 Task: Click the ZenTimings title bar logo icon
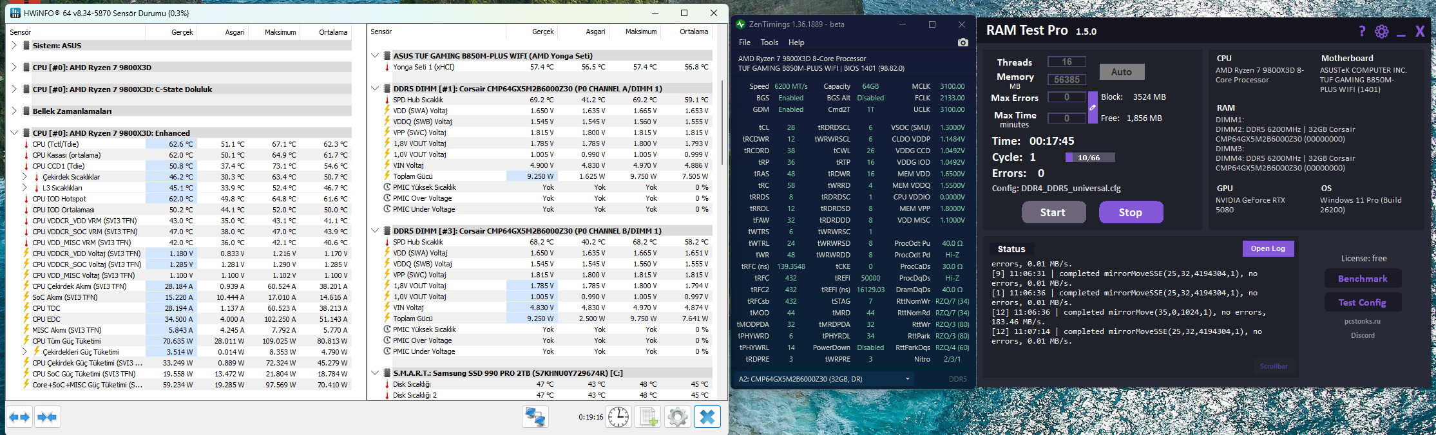point(740,24)
